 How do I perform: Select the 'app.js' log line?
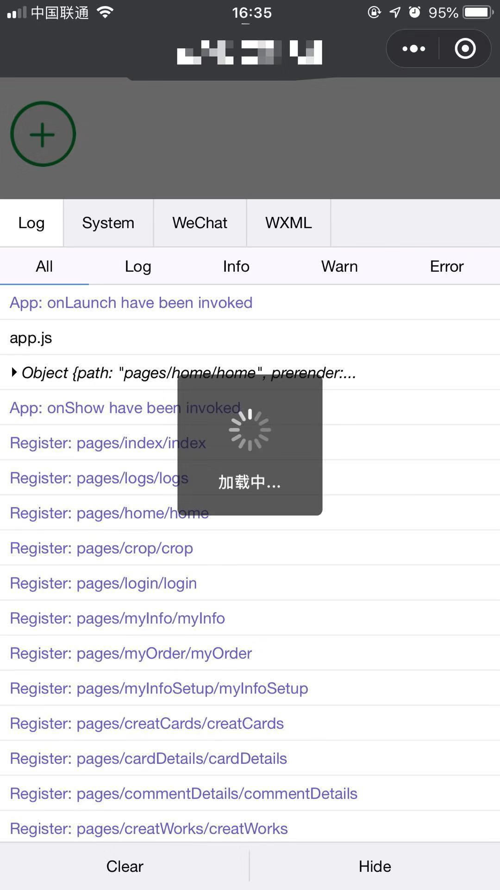tap(250, 338)
